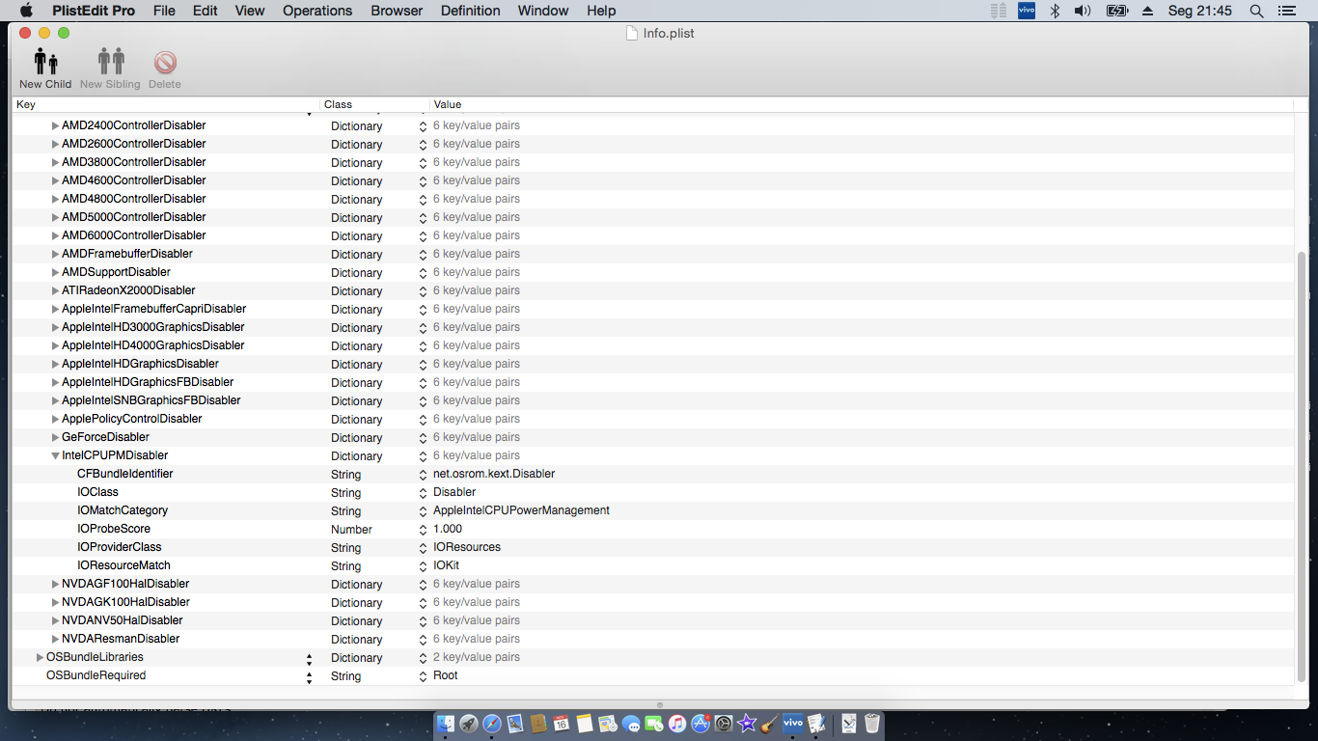The height and width of the screenshot is (741, 1318).
Task: Expand the GeForceDisabler entry
Action: point(55,437)
